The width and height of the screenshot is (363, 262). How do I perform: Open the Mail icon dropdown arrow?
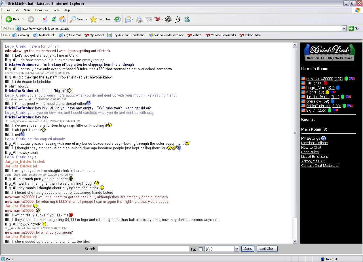coord(133,19)
